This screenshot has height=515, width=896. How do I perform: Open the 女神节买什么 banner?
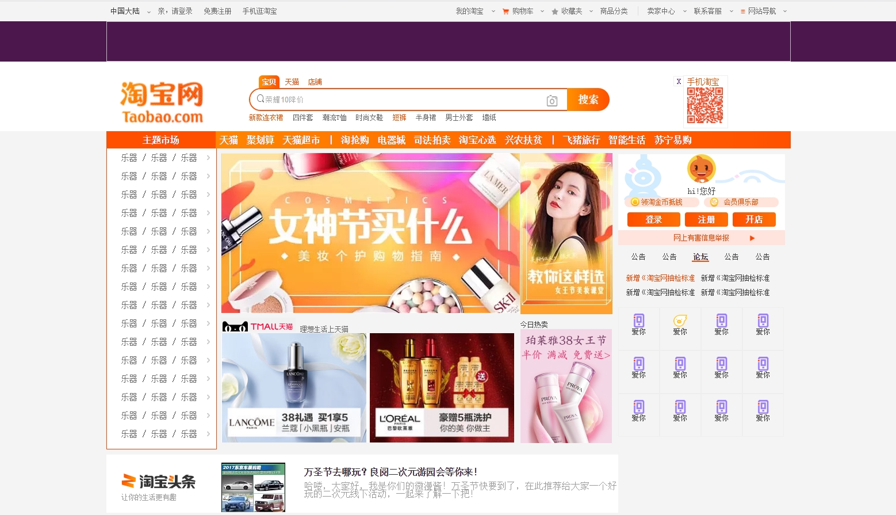(370, 233)
